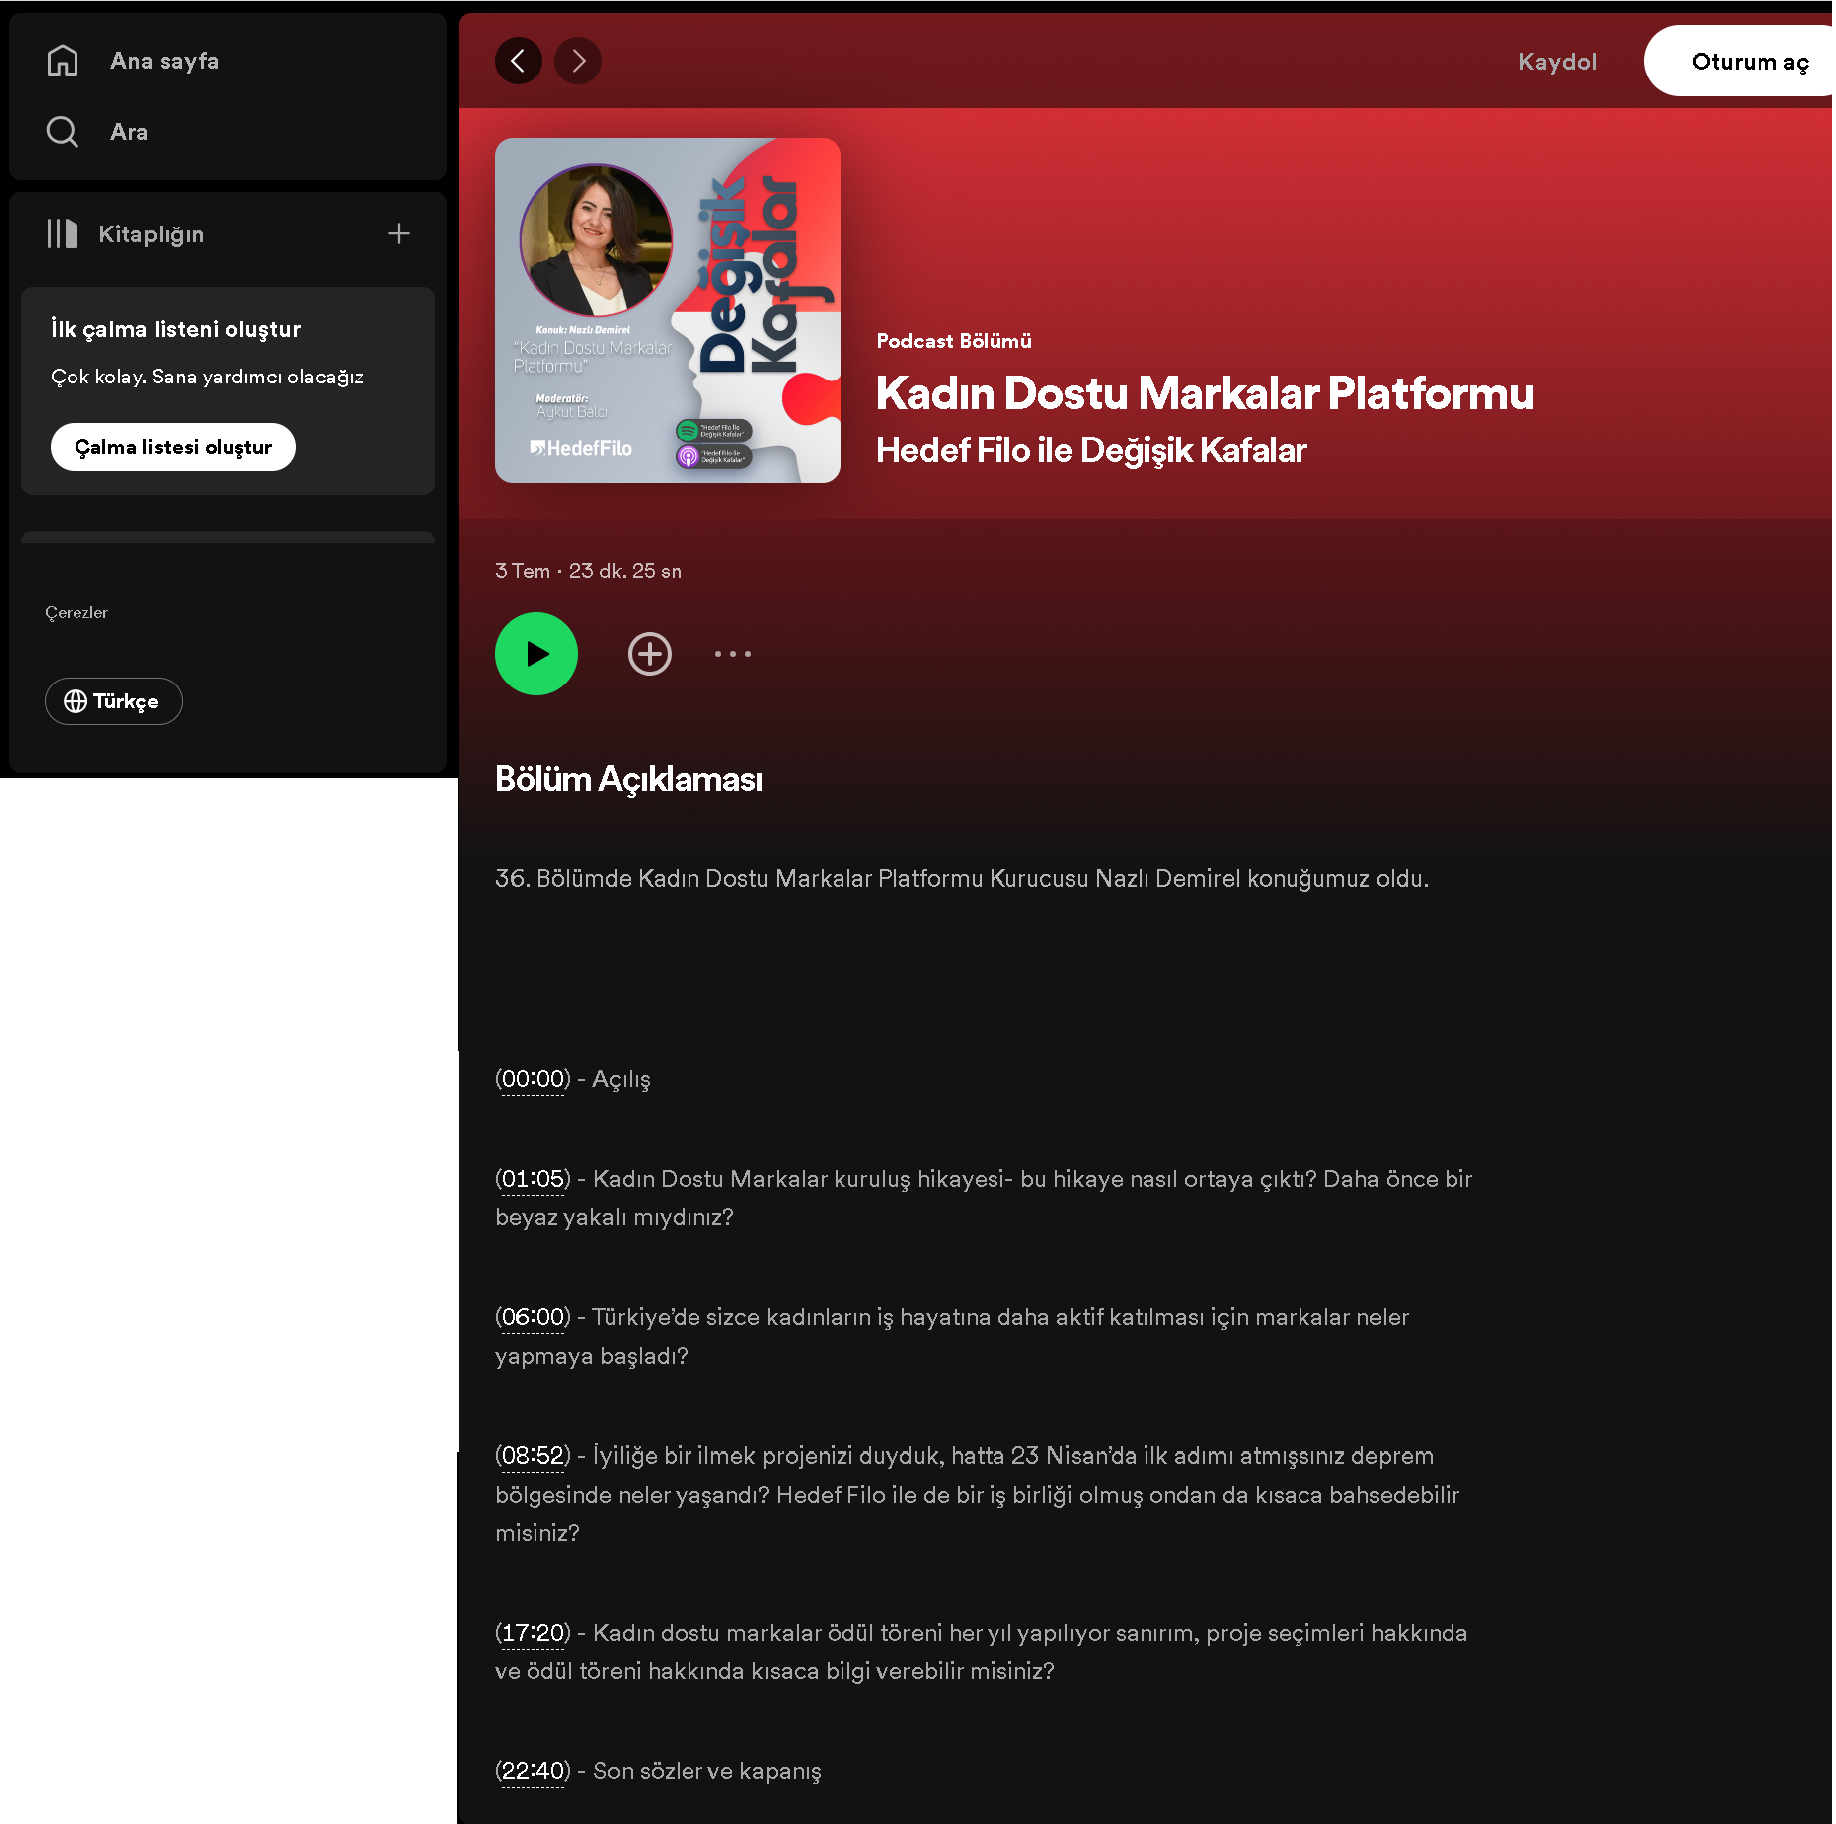
Task: Jump to the 06:00 timestamp
Action: point(533,1317)
